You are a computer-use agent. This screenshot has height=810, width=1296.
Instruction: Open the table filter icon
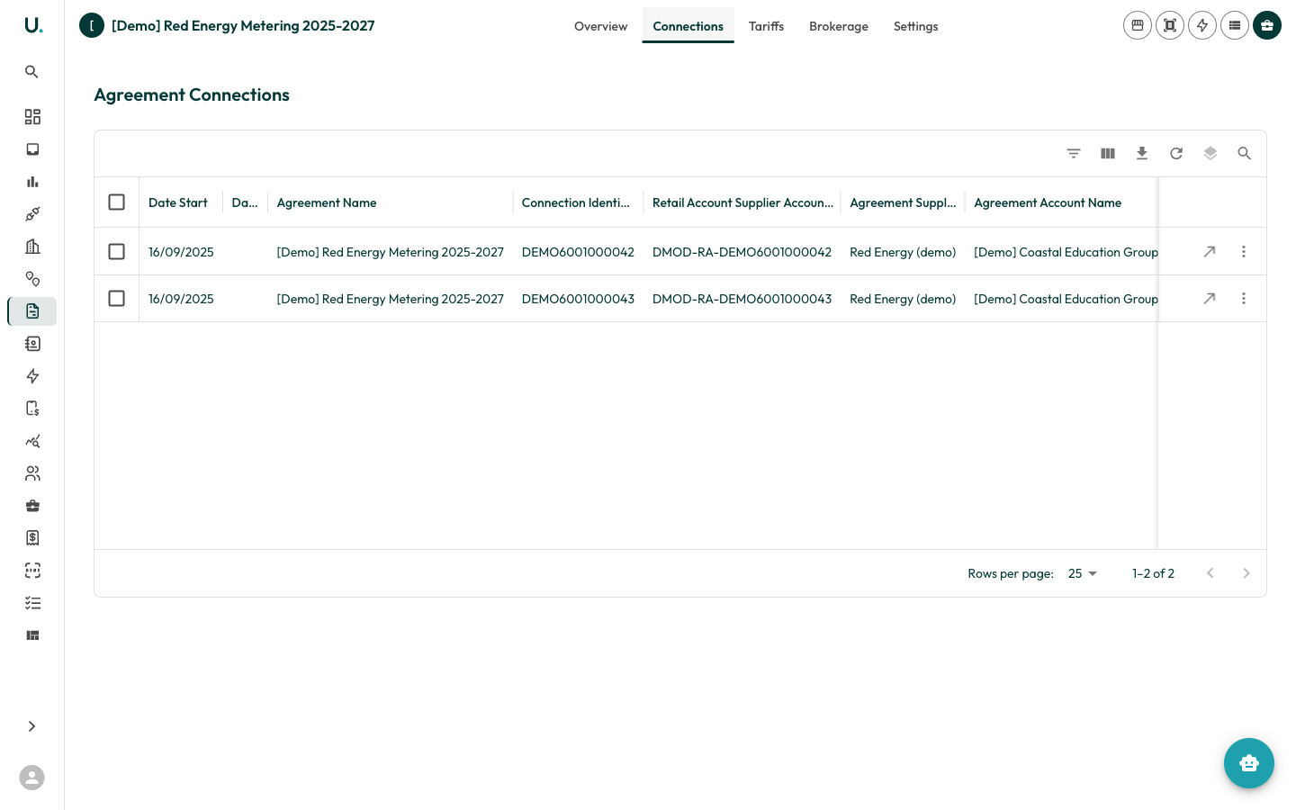pos(1074,154)
